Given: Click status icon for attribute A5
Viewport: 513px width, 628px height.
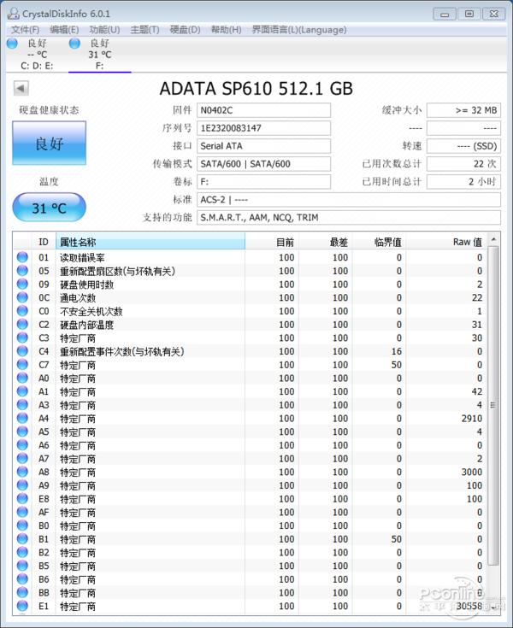Looking at the screenshot, I should pyautogui.click(x=22, y=431).
